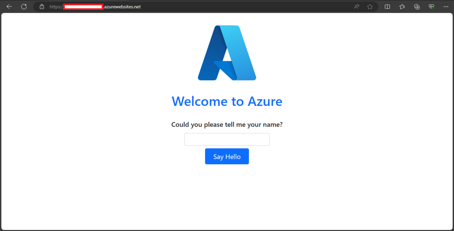The image size is (454, 231).
Task: Click 'Could you please tell me your name?' label
Action: tap(227, 125)
